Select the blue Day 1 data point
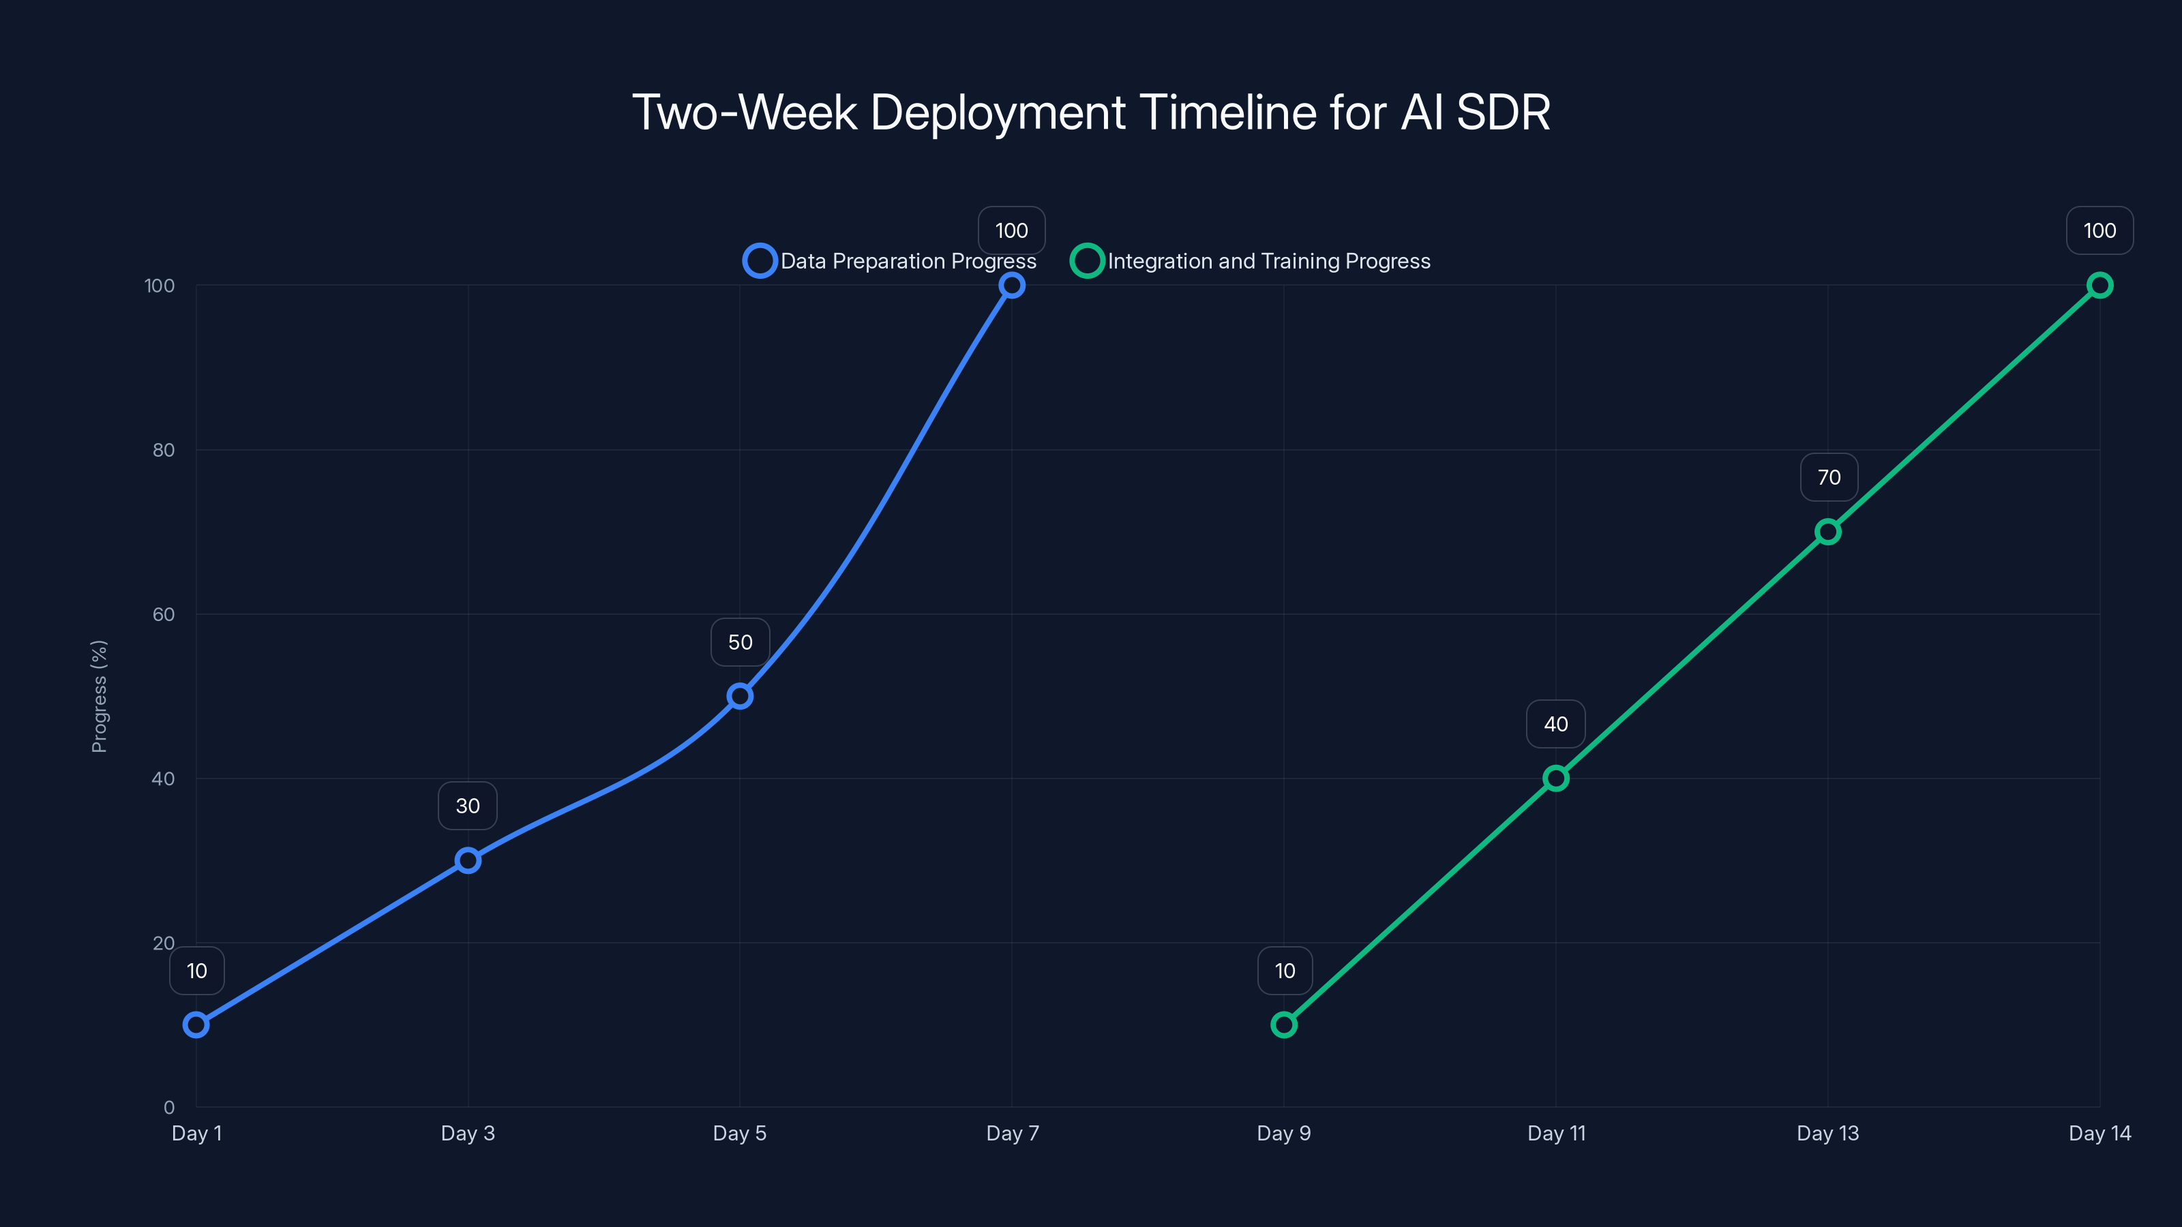This screenshot has width=2182, height=1227. click(x=196, y=1025)
